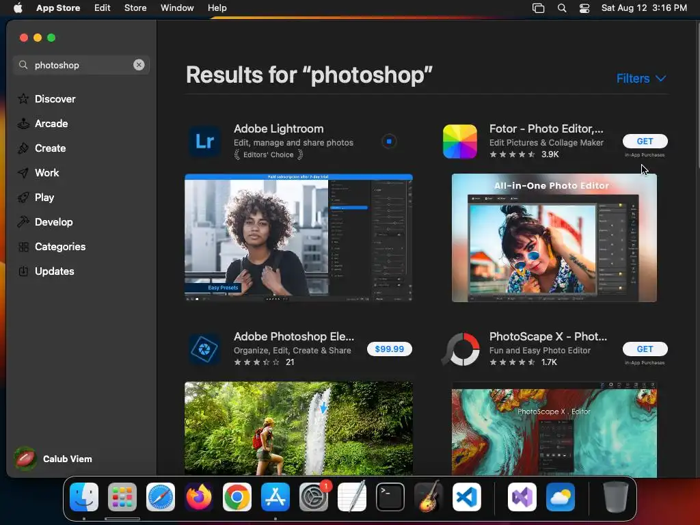This screenshot has height=525, width=700.
Task: Click the App Store Dock icon
Action: pos(275,497)
